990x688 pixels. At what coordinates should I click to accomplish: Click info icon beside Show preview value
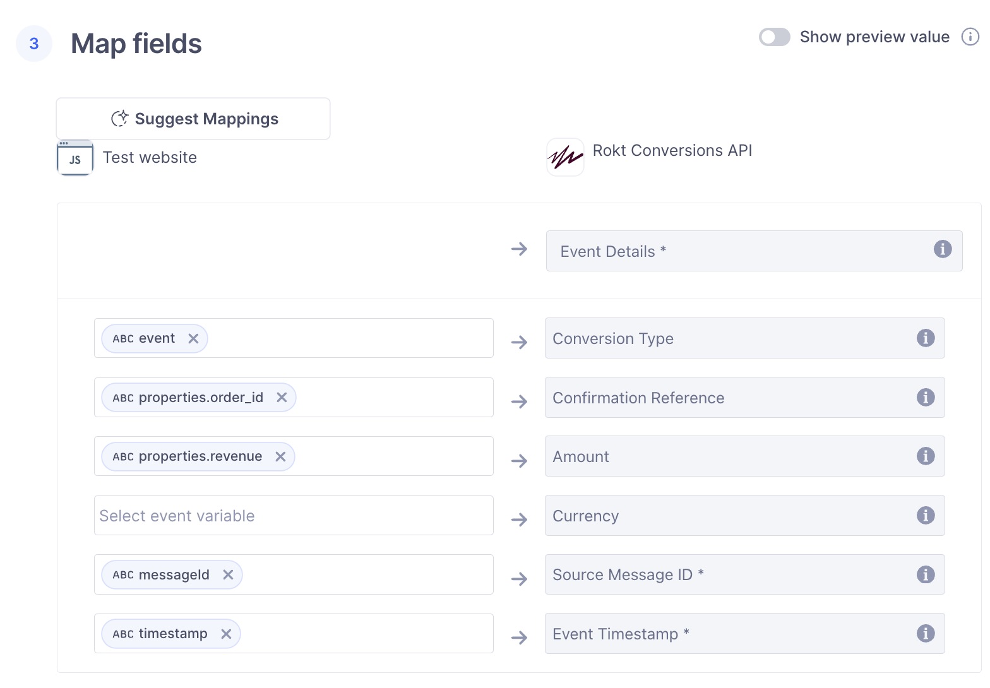pyautogui.click(x=970, y=37)
